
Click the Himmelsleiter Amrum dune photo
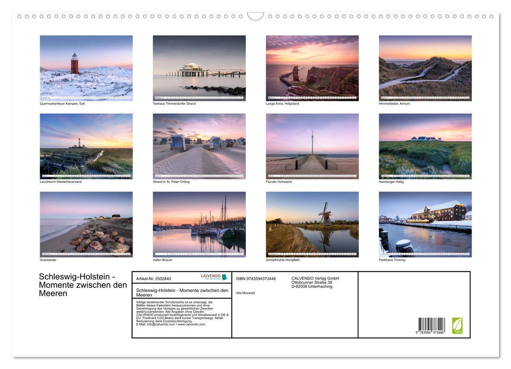[x=425, y=68]
